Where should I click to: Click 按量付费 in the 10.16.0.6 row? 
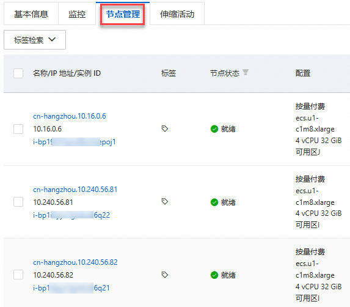[310, 106]
